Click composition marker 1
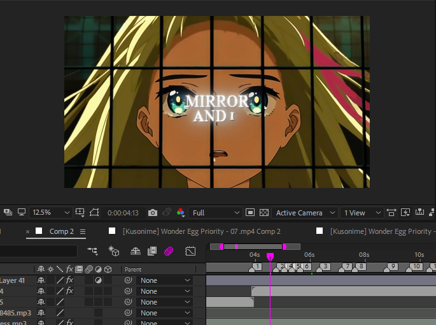Viewport: 436px width, 325px height. 255,267
